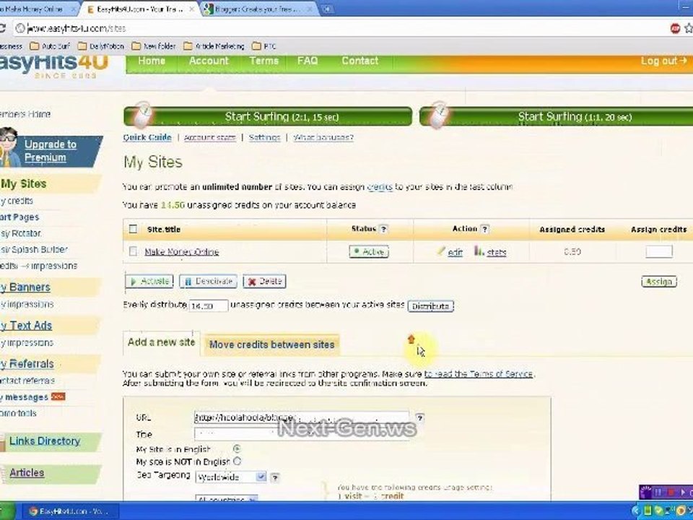Click the help icon beside the URL field
Viewport: 693px width, 520px height.
(x=420, y=417)
